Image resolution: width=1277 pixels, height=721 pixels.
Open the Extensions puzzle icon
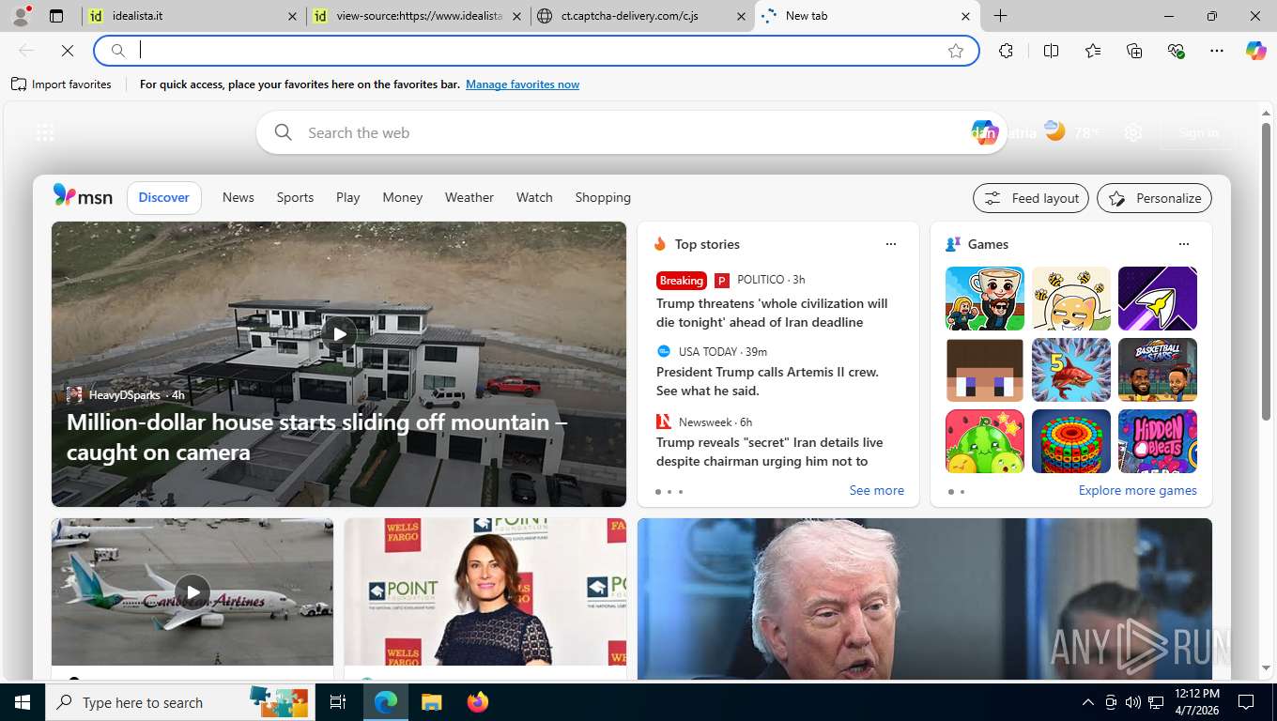pyautogui.click(x=1006, y=51)
